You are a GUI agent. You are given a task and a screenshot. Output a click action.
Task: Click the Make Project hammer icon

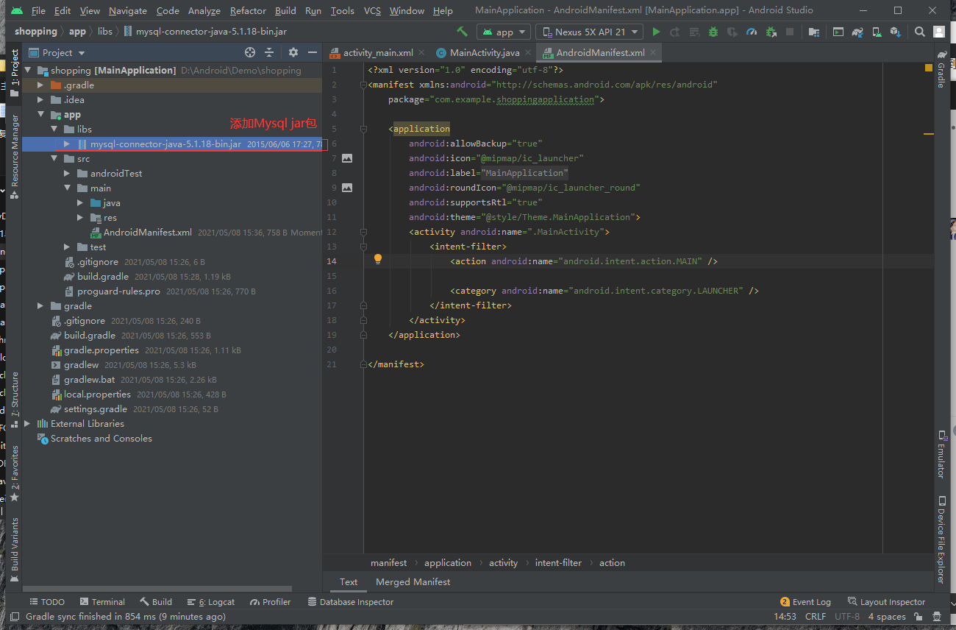tap(462, 32)
